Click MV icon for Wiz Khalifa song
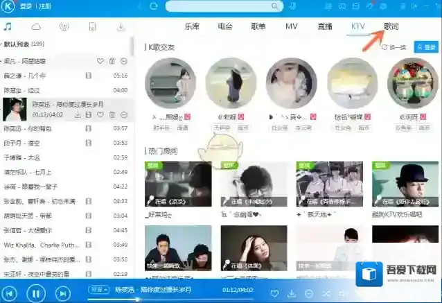 point(89,245)
